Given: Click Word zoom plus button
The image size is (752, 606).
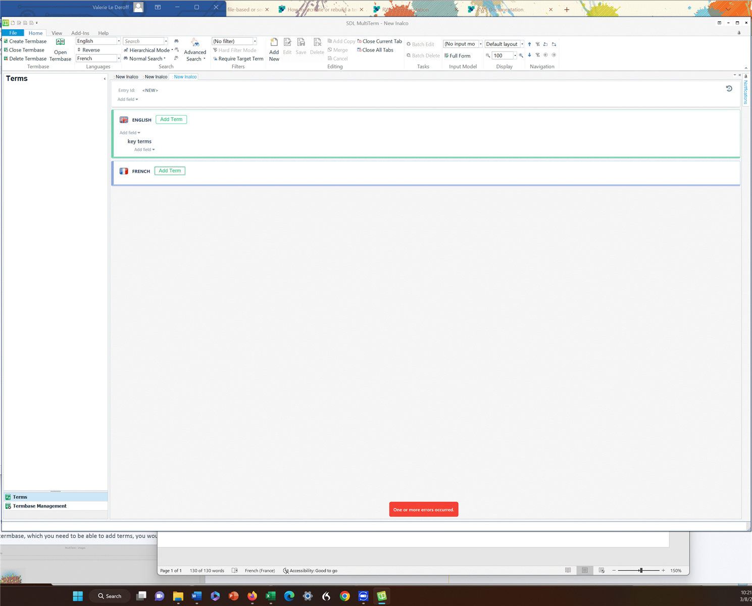Looking at the screenshot, I should point(663,571).
